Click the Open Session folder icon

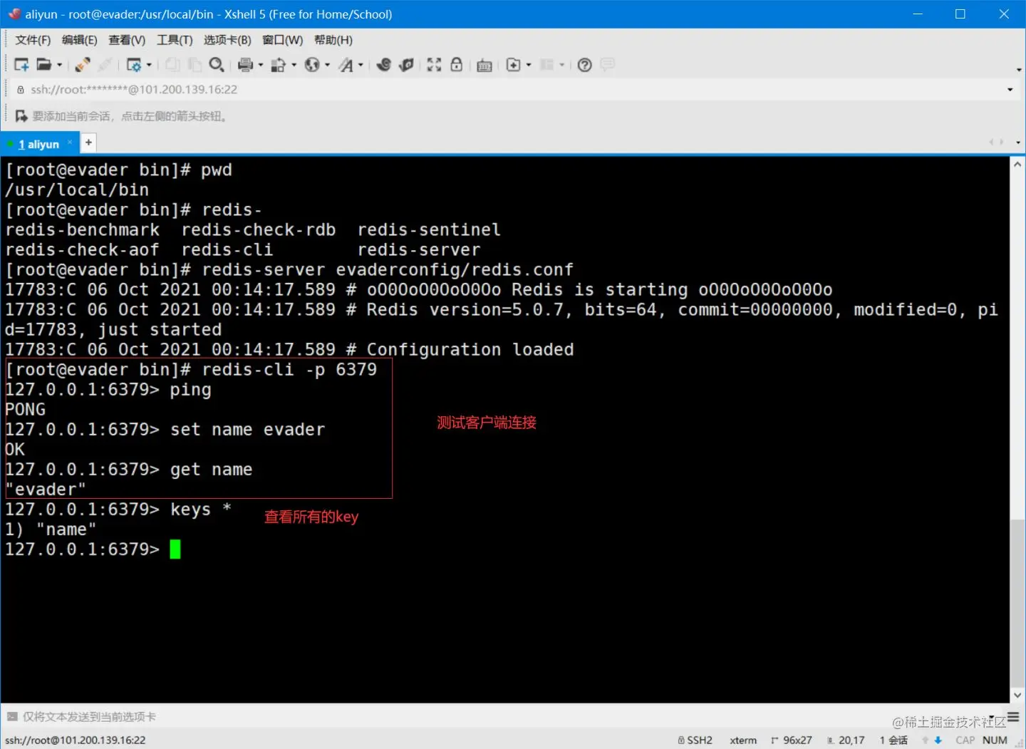point(43,65)
